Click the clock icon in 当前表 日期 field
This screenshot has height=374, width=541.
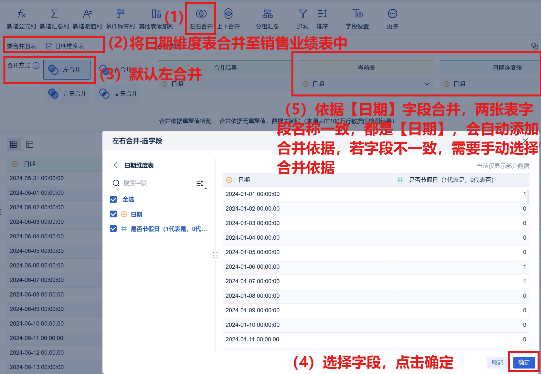pos(305,84)
